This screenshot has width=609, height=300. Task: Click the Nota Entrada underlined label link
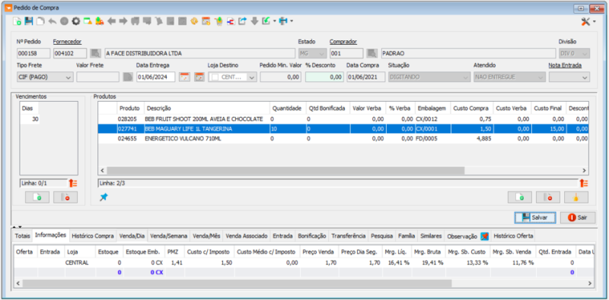[565, 65]
